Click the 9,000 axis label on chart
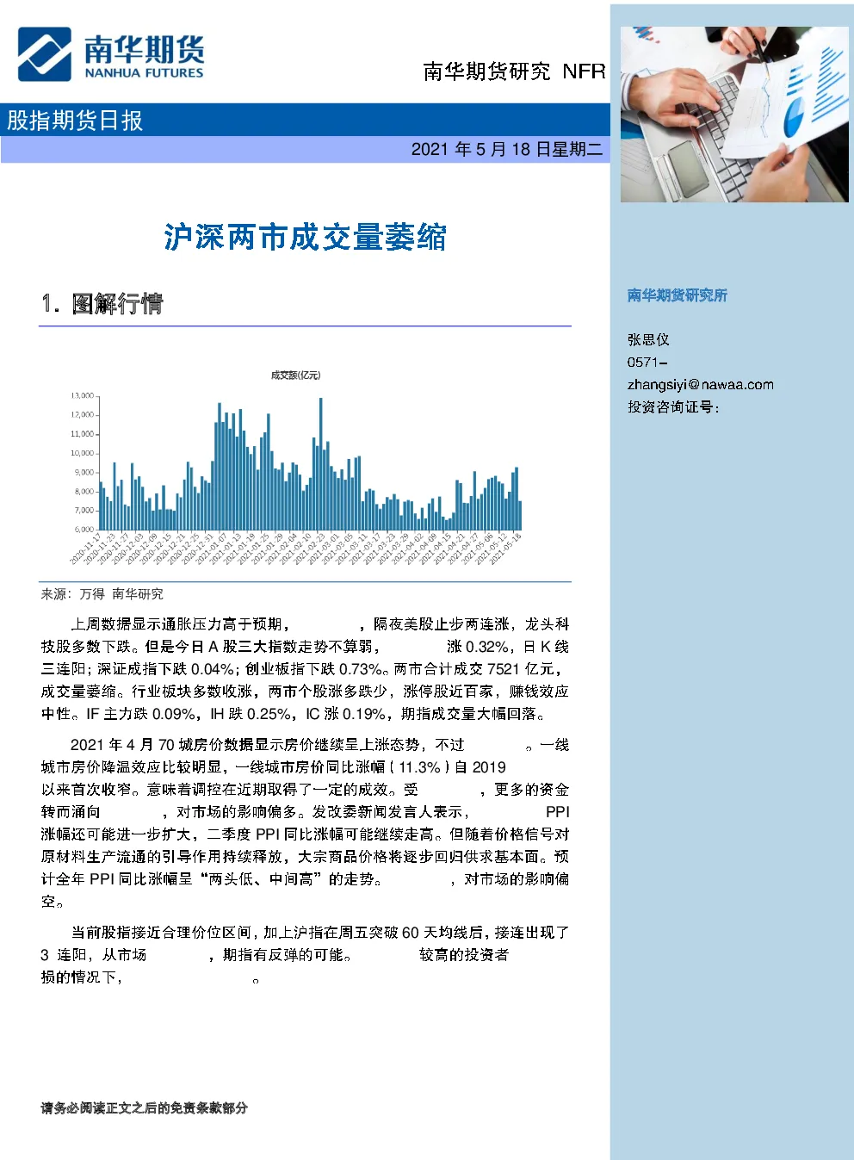 point(84,472)
